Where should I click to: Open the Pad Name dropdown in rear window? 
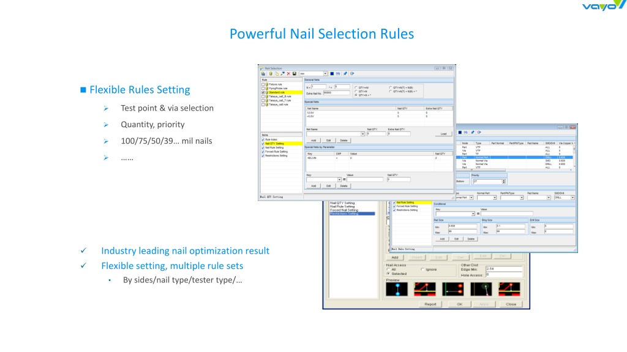click(548, 198)
